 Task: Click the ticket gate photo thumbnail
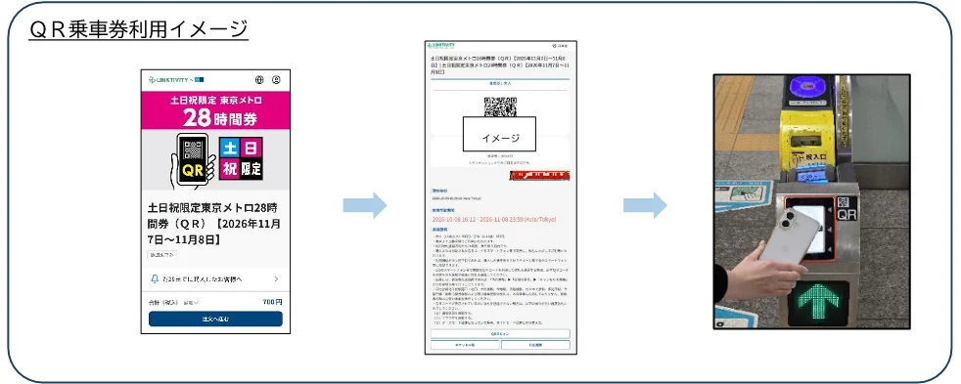click(812, 202)
